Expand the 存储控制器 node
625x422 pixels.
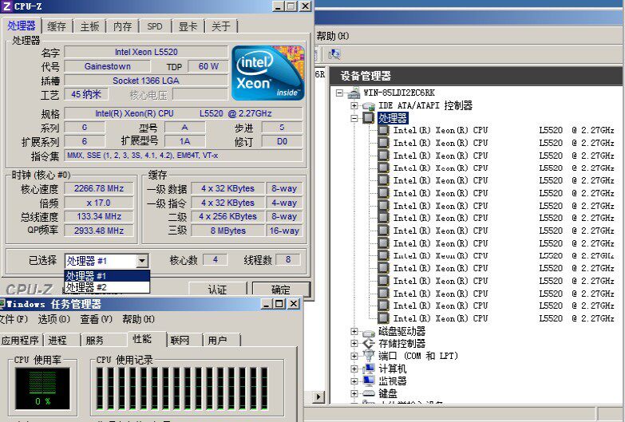click(354, 344)
